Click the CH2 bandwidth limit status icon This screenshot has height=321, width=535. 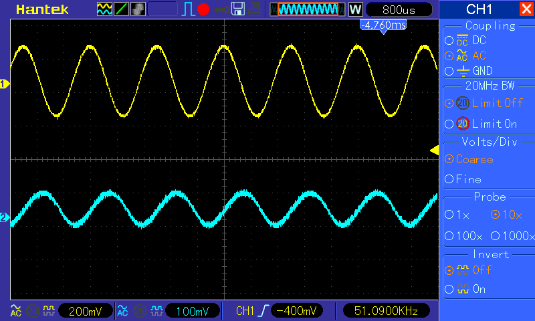(139, 311)
